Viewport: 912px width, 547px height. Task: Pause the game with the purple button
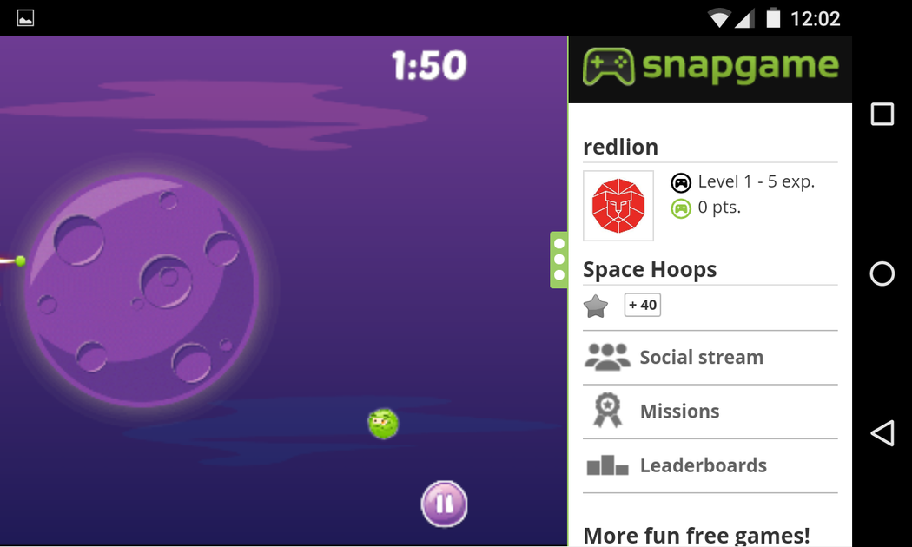click(x=444, y=504)
